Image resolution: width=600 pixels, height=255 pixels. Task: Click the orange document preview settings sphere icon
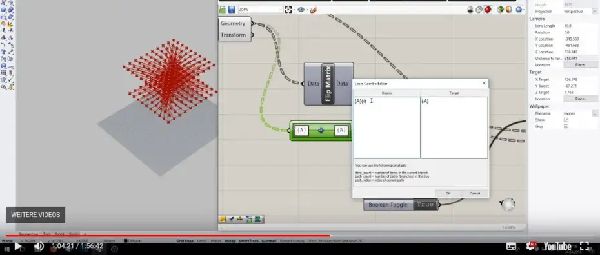coord(509,10)
